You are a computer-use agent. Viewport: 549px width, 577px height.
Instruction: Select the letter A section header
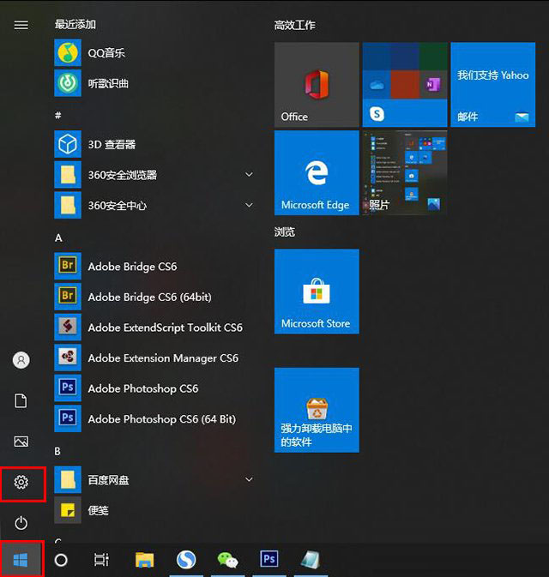point(58,237)
